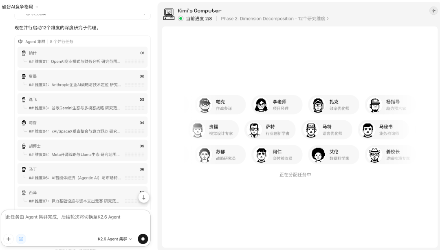
Task: Click the blue agent mode icon in input bar
Action: point(21,239)
